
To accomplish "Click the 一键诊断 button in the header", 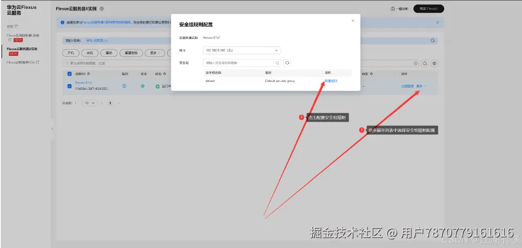I will pyautogui.click(x=399, y=9).
